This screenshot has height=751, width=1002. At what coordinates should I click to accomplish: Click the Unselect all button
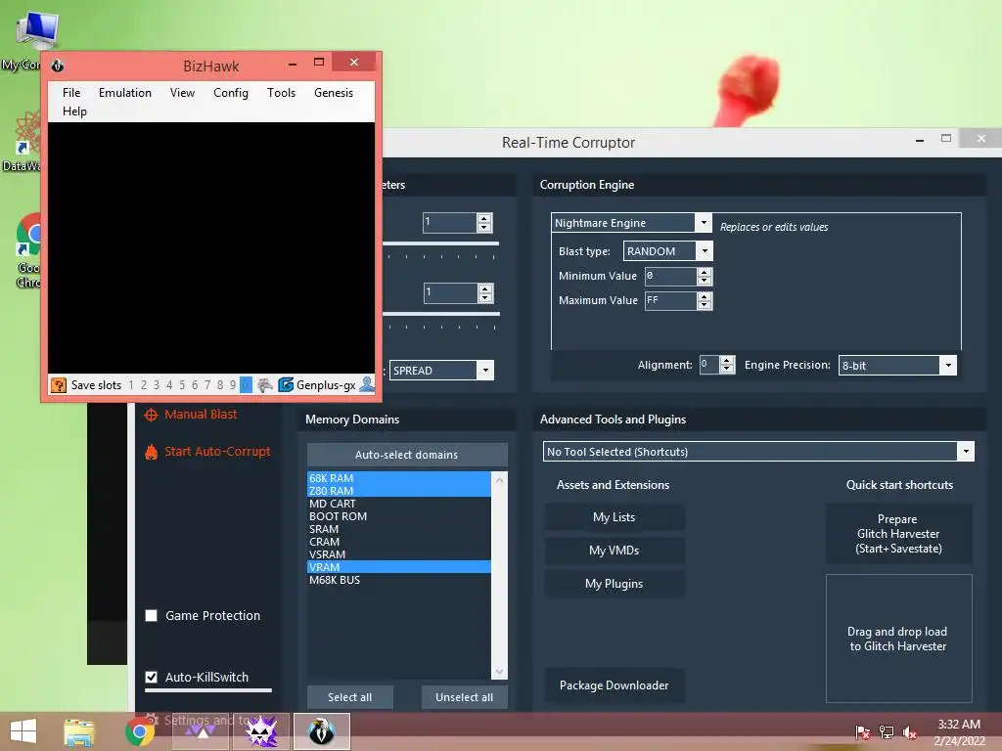pos(464,697)
